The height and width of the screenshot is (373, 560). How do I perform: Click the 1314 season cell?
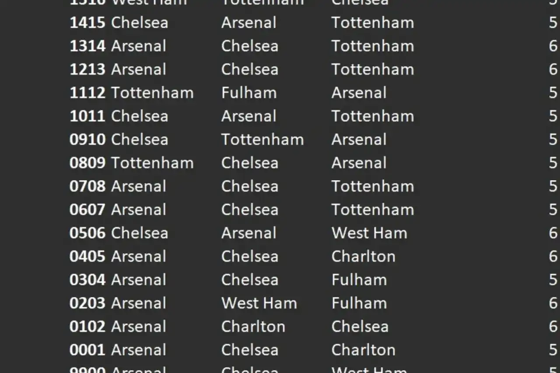tap(87, 46)
